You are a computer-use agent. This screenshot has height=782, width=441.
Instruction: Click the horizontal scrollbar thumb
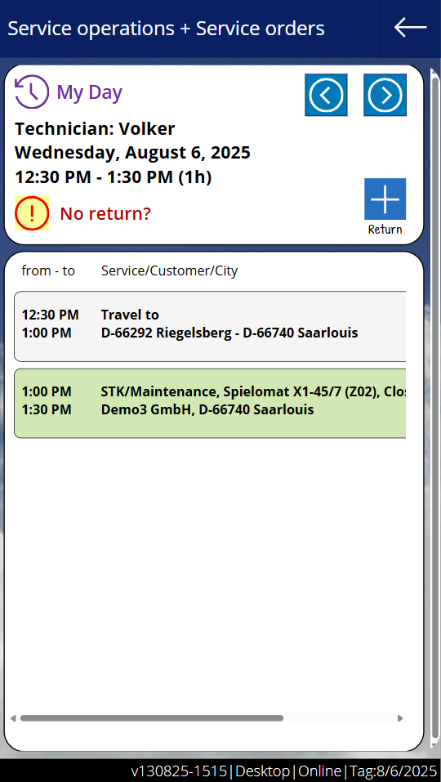[151, 718]
